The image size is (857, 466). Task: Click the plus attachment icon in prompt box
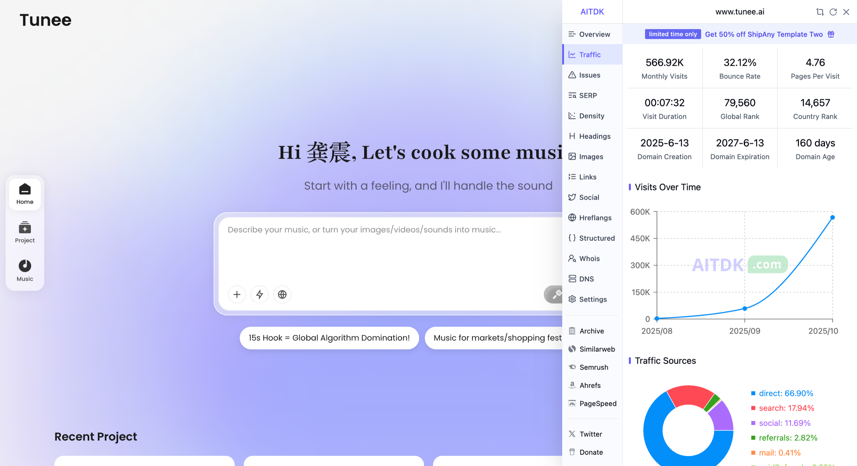coord(236,294)
